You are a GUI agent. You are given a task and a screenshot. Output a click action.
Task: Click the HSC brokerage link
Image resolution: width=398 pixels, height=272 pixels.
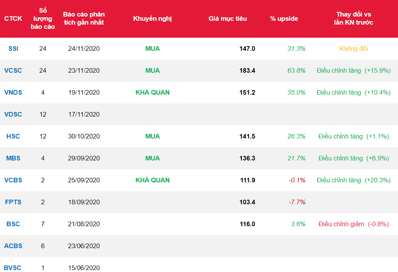13,136
